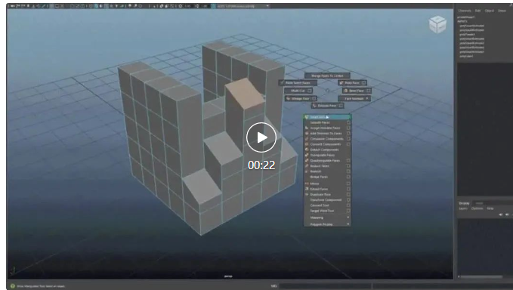This screenshot has height=290, width=513.
Task: Select polyCube1 in the channel box list
Action: pyautogui.click(x=467, y=56)
